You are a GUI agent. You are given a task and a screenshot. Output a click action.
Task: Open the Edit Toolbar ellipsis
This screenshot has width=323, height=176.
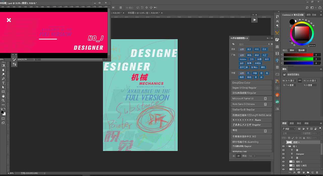pyautogui.click(x=3, y=104)
